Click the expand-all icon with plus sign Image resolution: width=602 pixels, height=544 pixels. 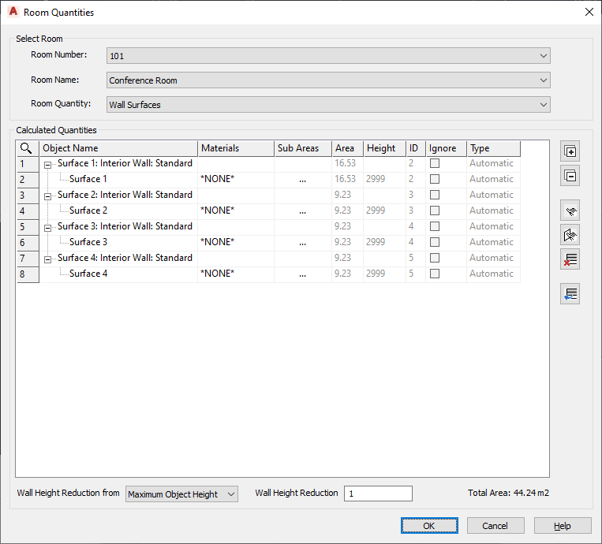570,151
